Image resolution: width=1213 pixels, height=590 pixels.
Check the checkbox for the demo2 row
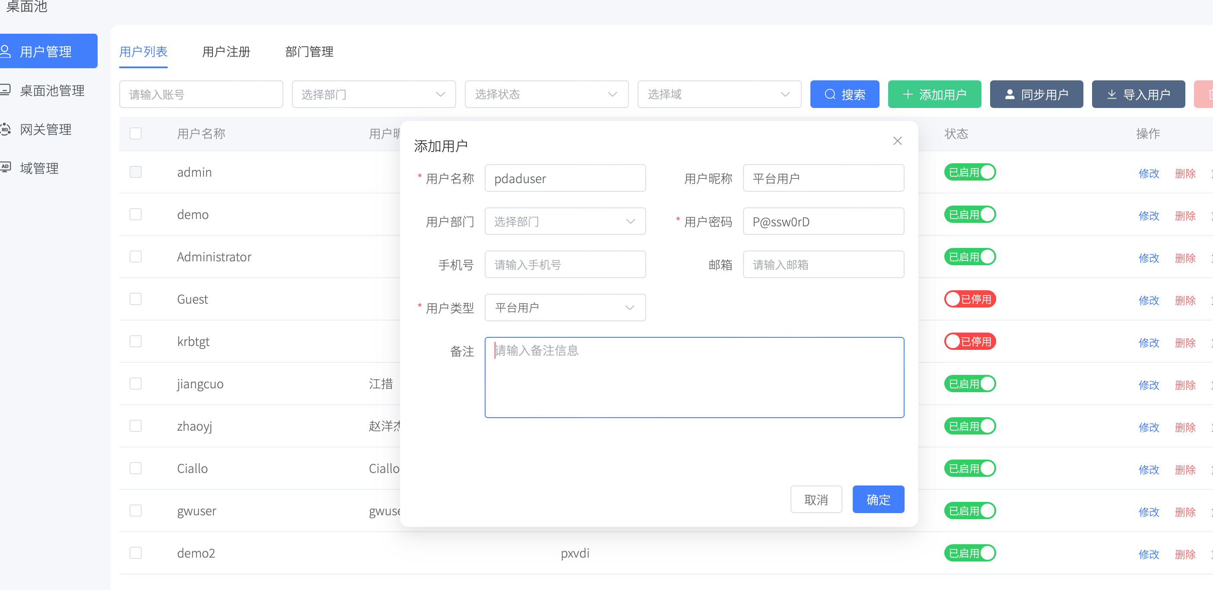click(136, 553)
